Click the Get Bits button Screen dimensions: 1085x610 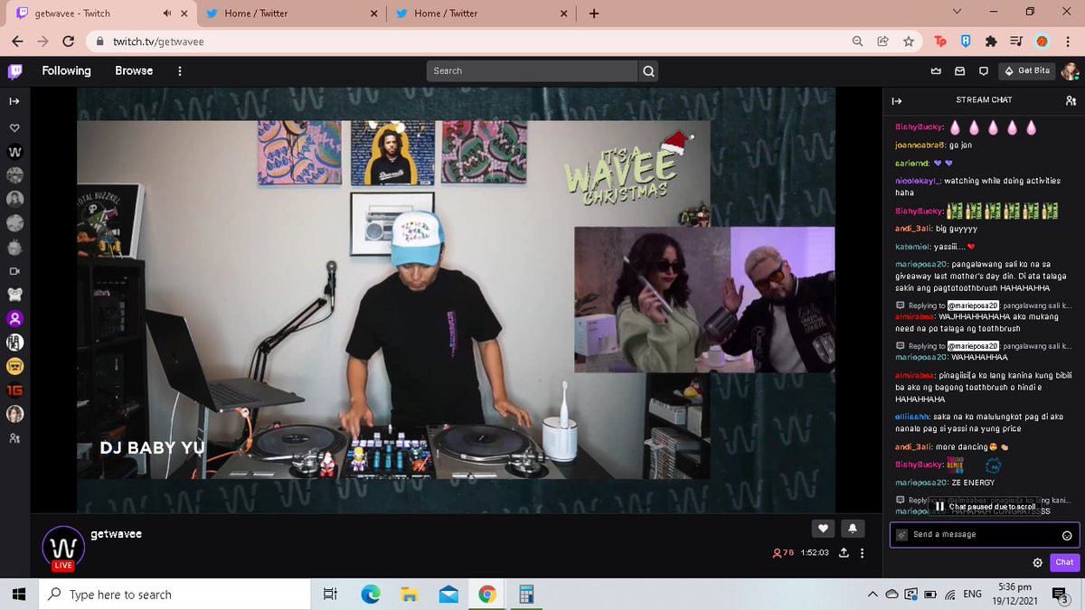(1027, 70)
